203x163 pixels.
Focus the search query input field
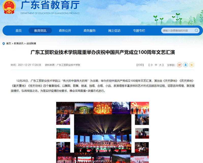[177, 31]
